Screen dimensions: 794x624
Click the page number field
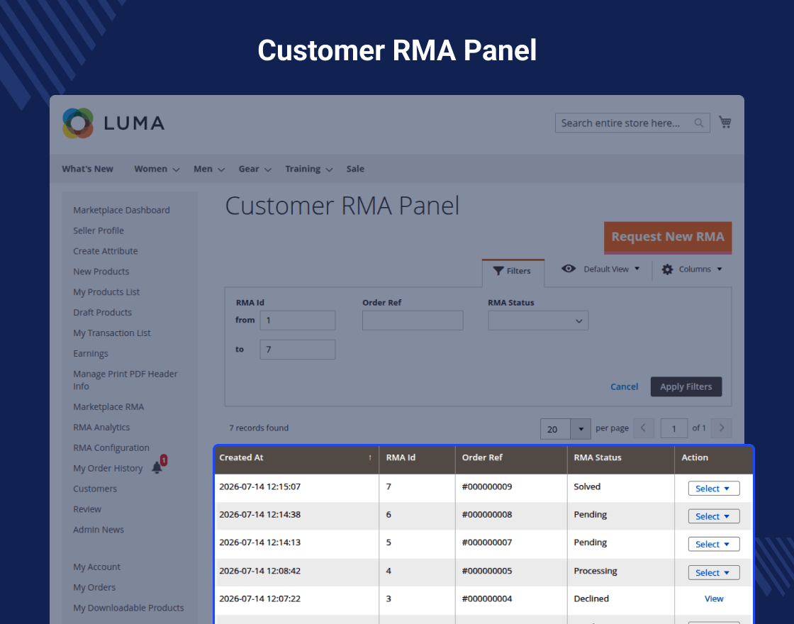[x=674, y=428]
